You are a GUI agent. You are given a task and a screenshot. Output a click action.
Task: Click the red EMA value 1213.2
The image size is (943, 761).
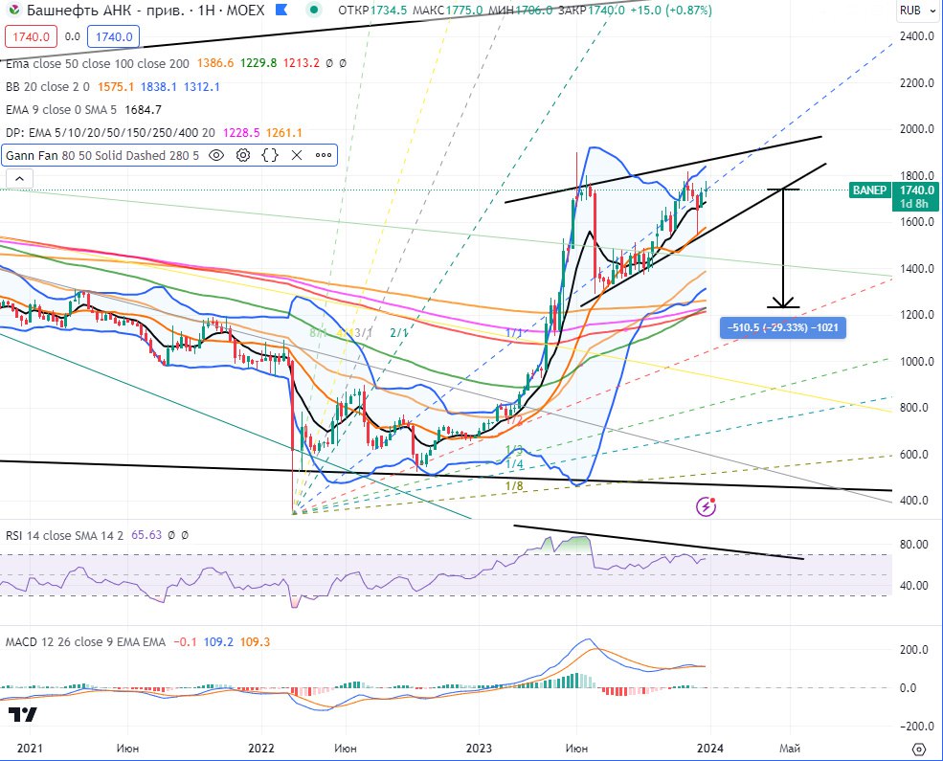[302, 63]
